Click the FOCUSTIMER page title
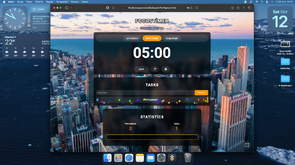 pyautogui.click(x=152, y=21)
